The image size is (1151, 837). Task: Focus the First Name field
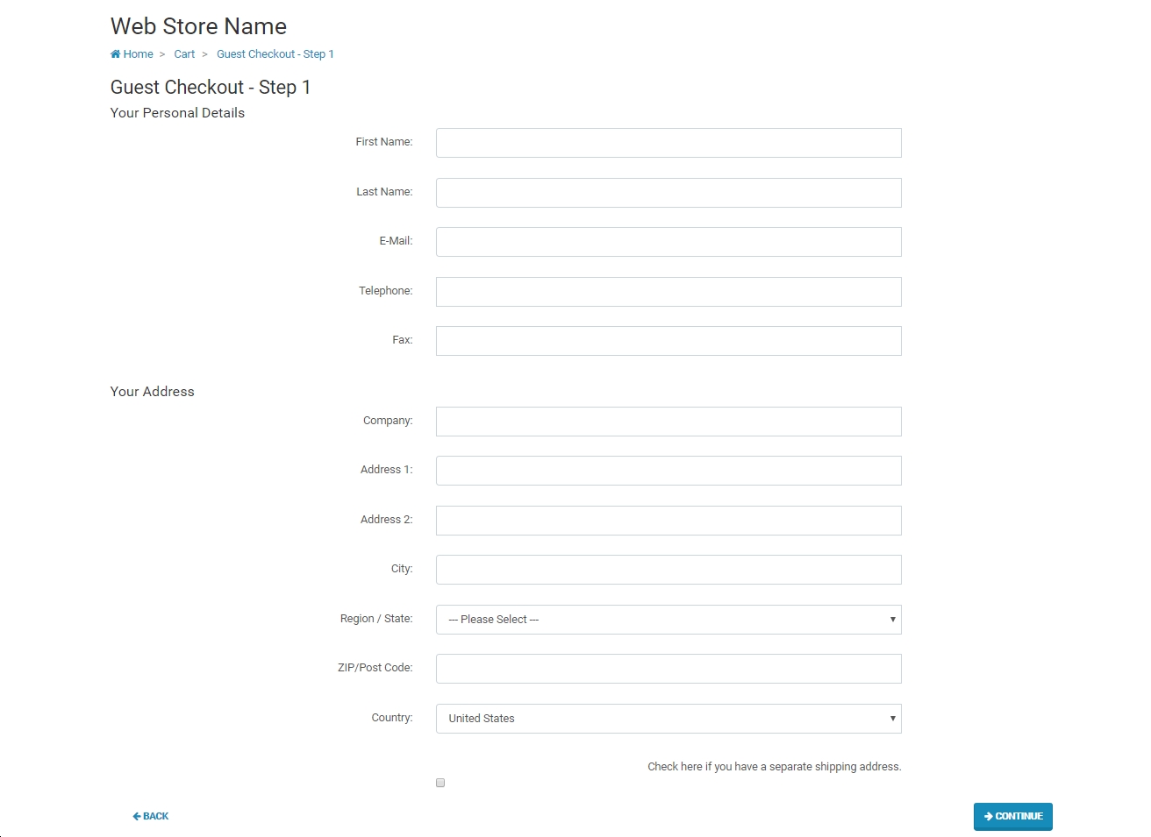[668, 143]
